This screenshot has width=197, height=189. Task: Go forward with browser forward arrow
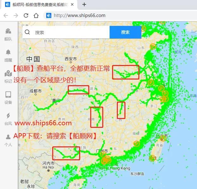(16, 15)
